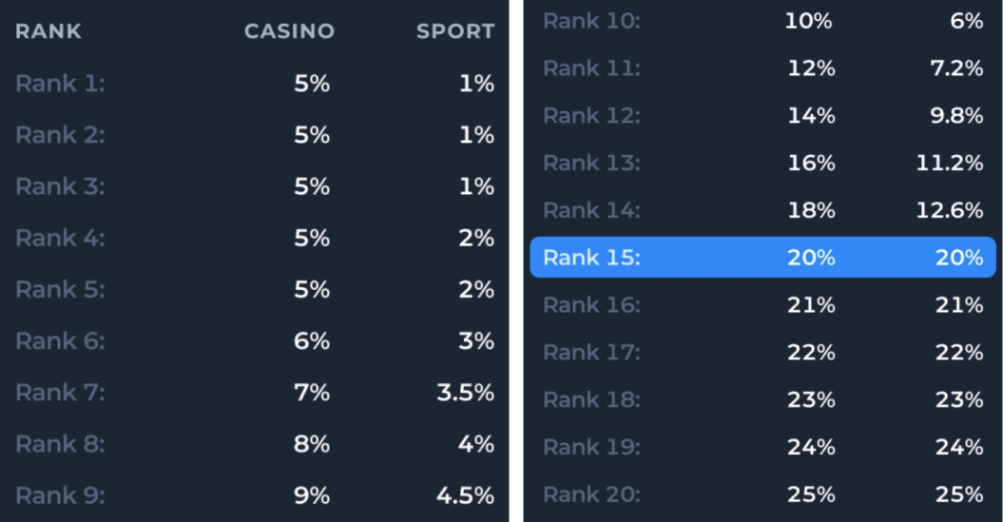The image size is (1003, 522).
Task: Click the 4.5% sport value for Rank 9
Action: [465, 495]
